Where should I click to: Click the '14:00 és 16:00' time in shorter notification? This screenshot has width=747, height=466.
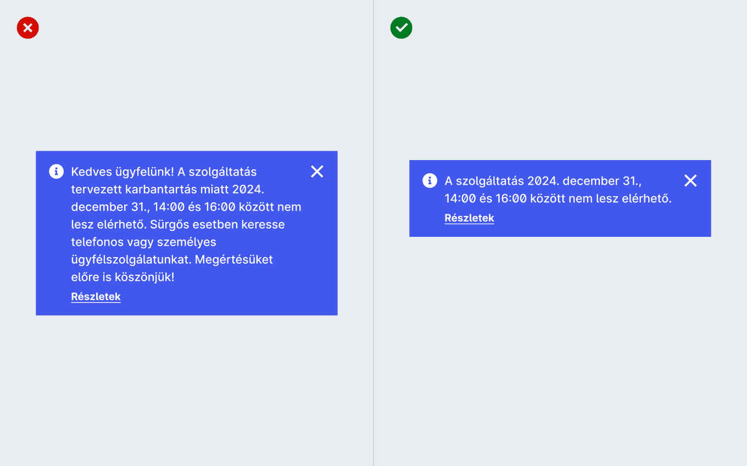point(486,198)
